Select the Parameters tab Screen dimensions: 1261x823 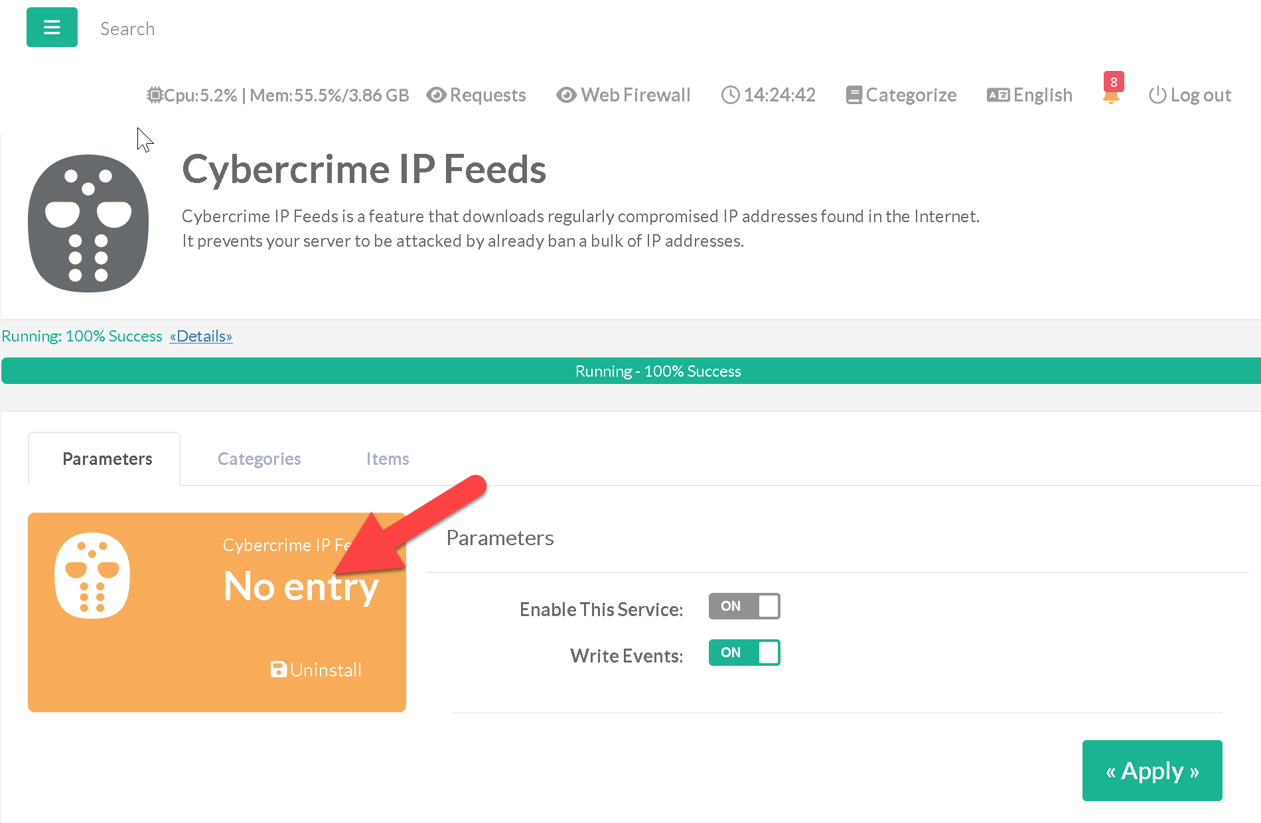coord(107,459)
